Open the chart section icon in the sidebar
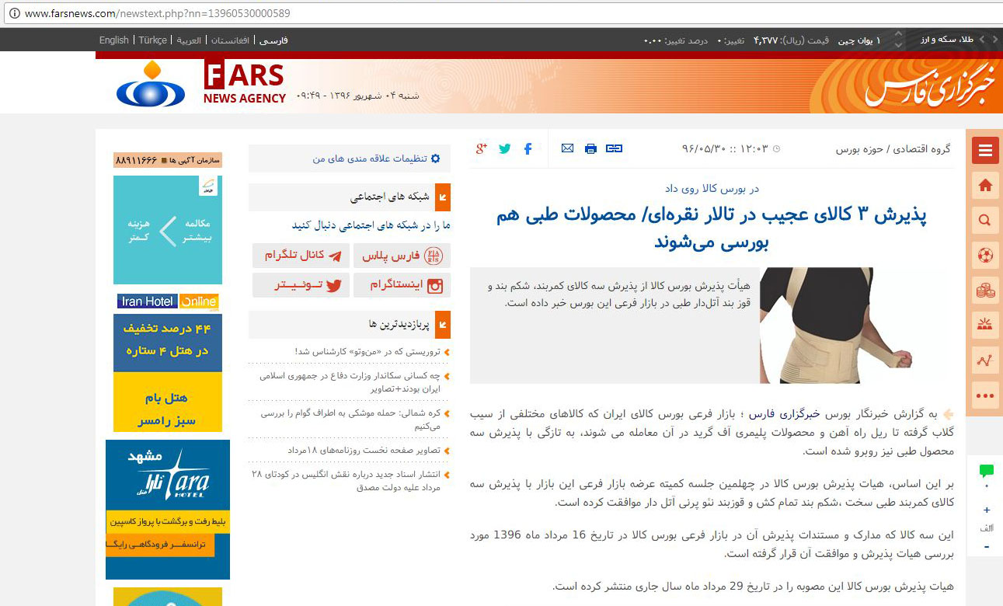The width and height of the screenshot is (1003, 606). coord(985,360)
